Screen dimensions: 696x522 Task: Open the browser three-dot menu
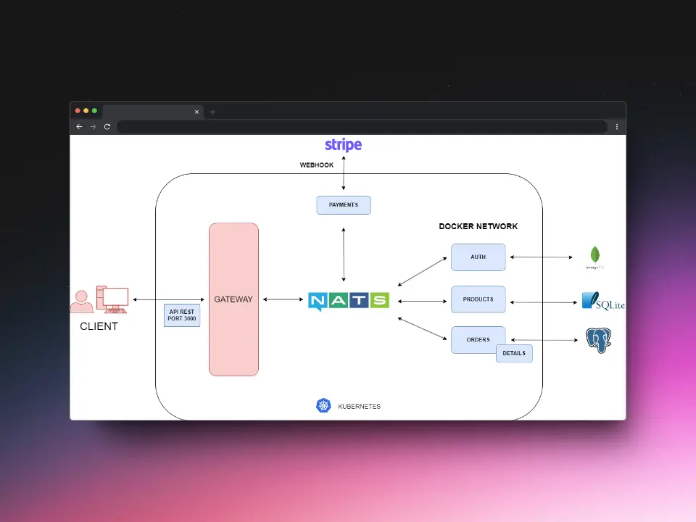coord(617,126)
